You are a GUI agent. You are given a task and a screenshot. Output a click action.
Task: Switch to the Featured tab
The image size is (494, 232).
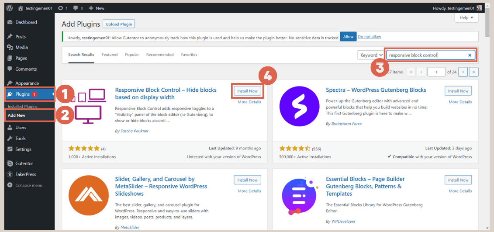[109, 55]
